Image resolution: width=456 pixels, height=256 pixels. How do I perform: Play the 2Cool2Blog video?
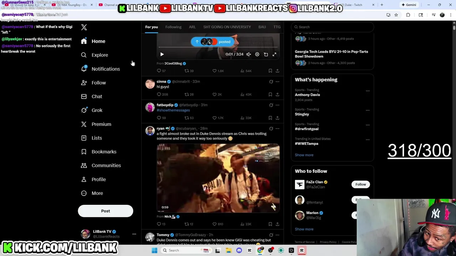[162, 54]
